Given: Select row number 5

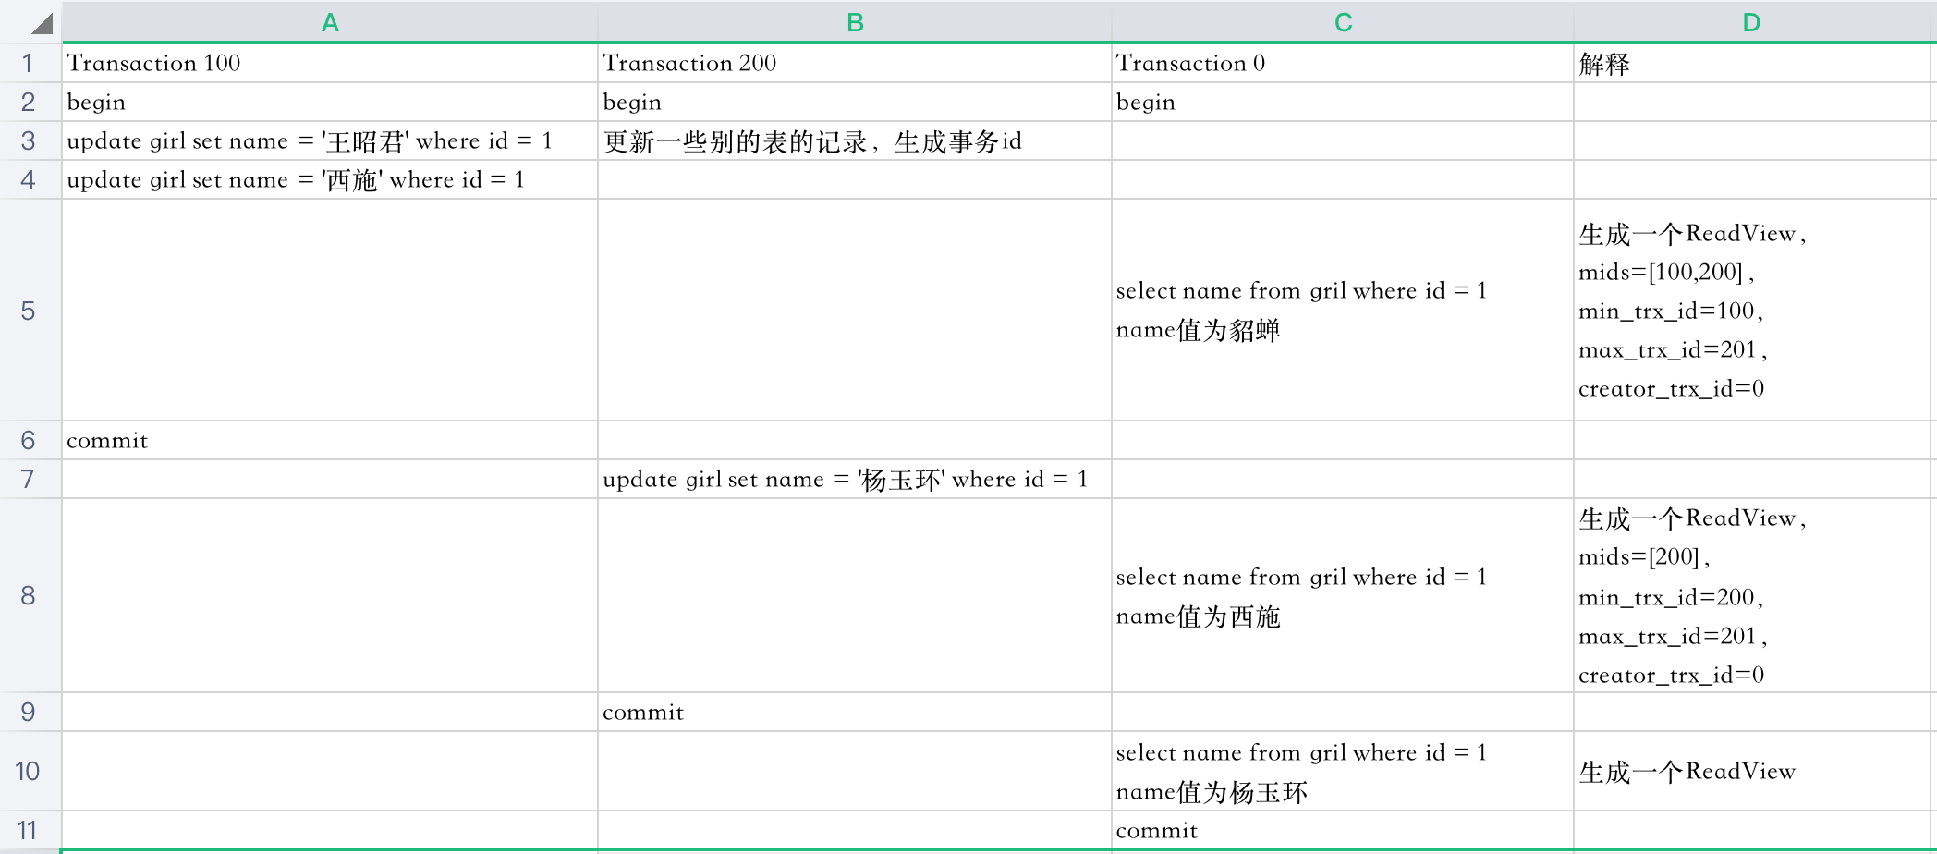Looking at the screenshot, I should click(x=28, y=310).
